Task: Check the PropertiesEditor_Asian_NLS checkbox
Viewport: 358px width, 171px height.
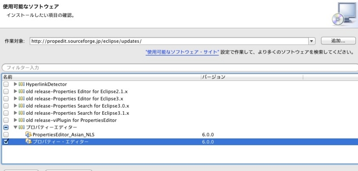Action: tap(6, 134)
